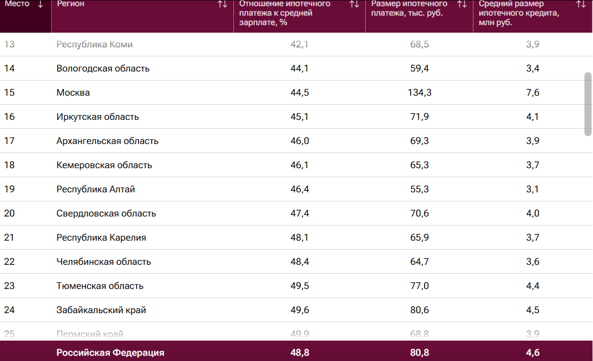This screenshot has height=361, width=593.
Task: Click Российская Федерация summary row
Action: tap(110, 352)
